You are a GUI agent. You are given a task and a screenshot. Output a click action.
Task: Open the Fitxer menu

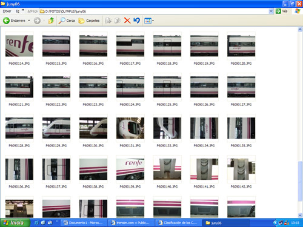7,11
